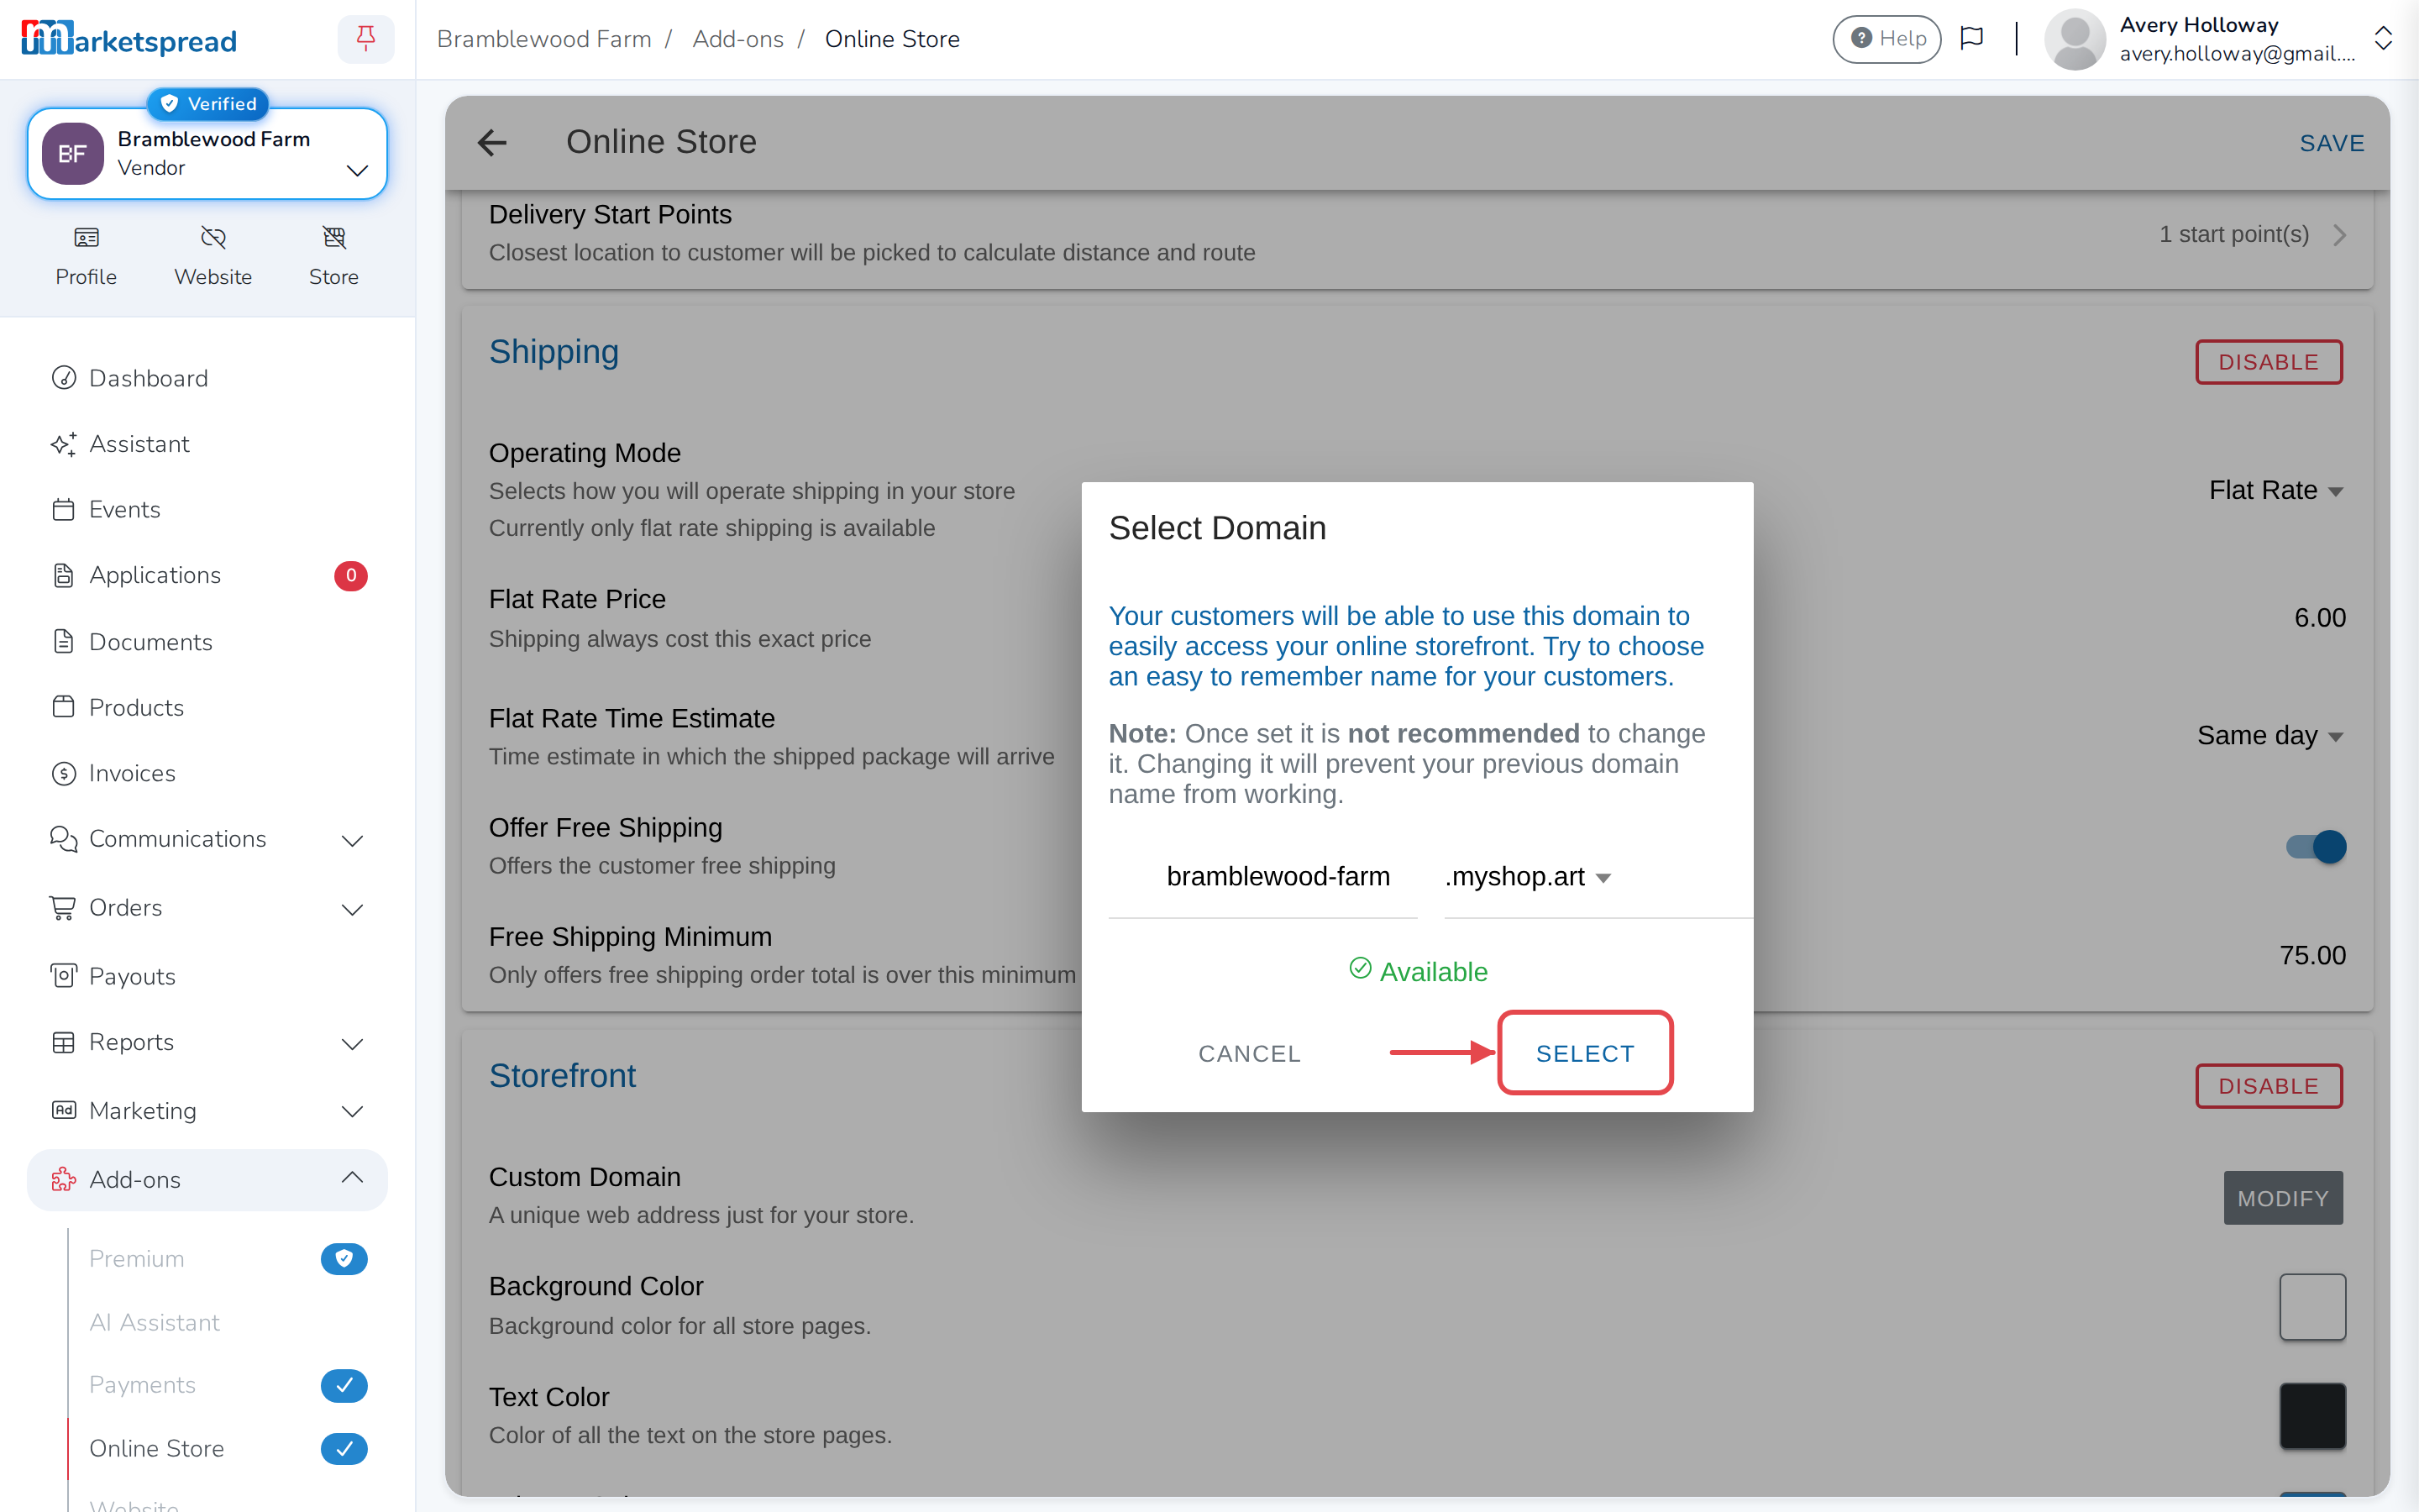Click Avery Holloway's avatar icon

coord(2075,39)
